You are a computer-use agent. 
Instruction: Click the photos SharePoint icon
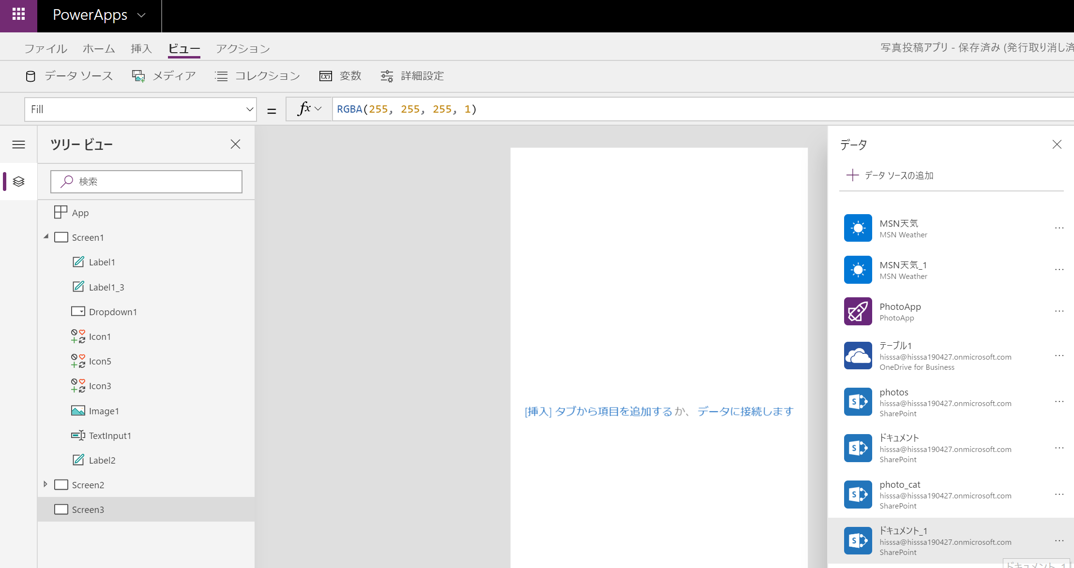coord(858,402)
